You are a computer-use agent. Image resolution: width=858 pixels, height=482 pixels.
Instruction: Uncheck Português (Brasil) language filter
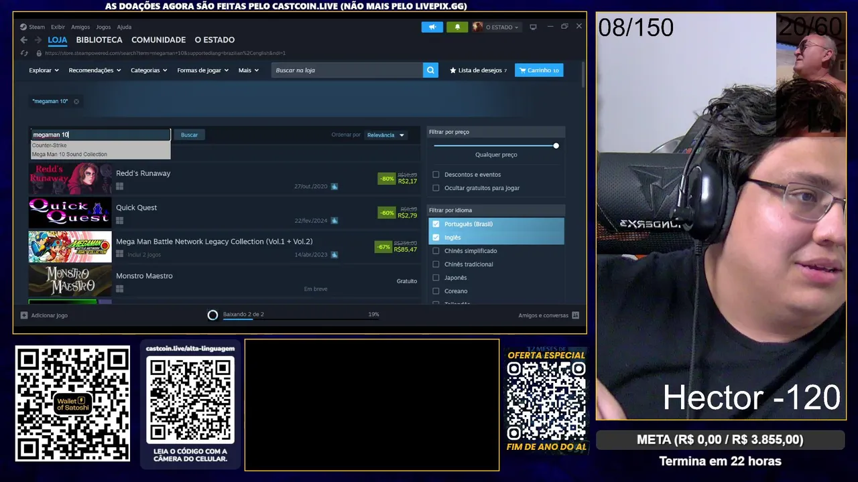coord(436,224)
